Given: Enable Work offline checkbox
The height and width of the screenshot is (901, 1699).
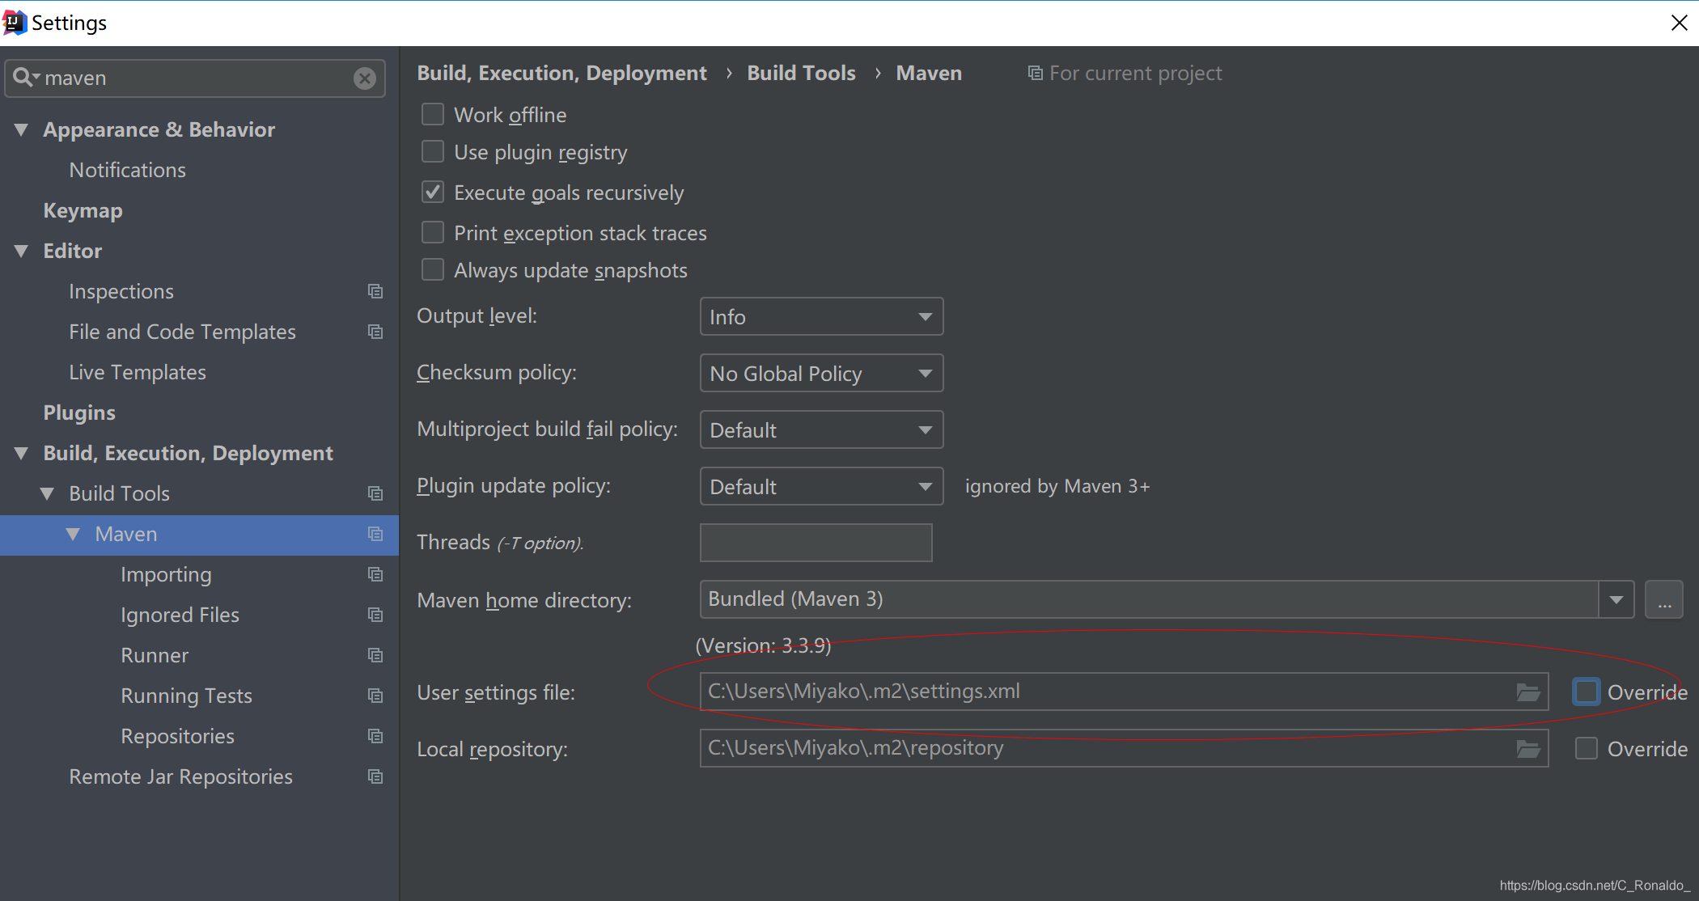Looking at the screenshot, I should point(433,114).
